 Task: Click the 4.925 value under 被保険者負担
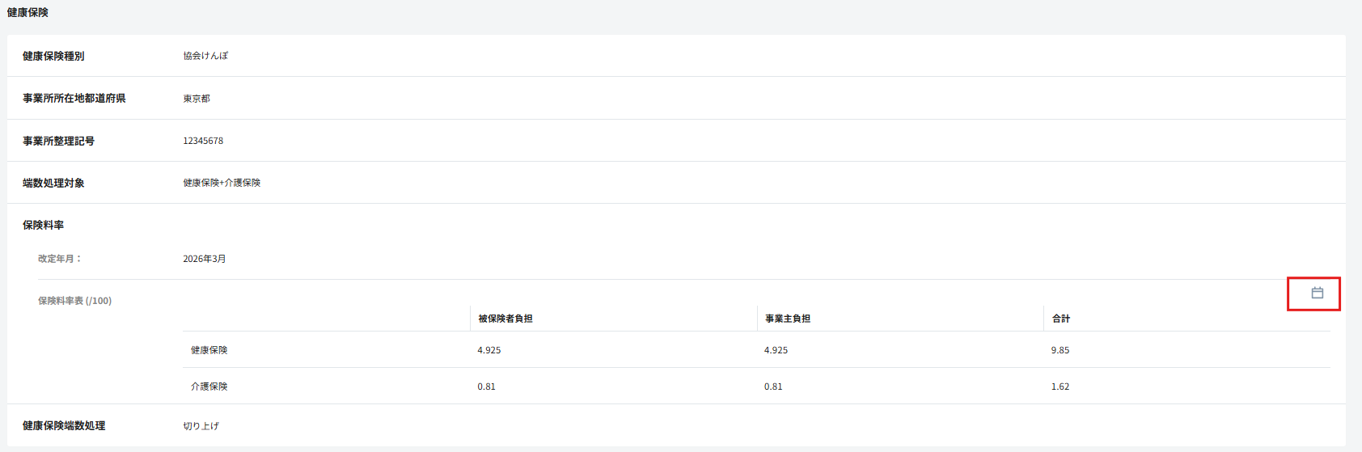pos(489,350)
